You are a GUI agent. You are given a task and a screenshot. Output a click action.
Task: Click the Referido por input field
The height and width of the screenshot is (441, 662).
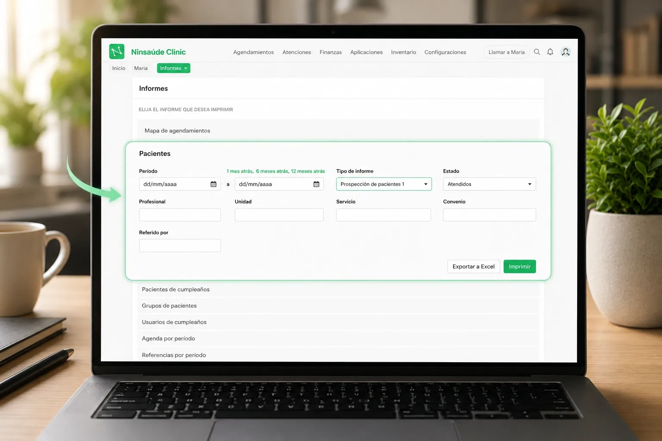[x=180, y=245]
